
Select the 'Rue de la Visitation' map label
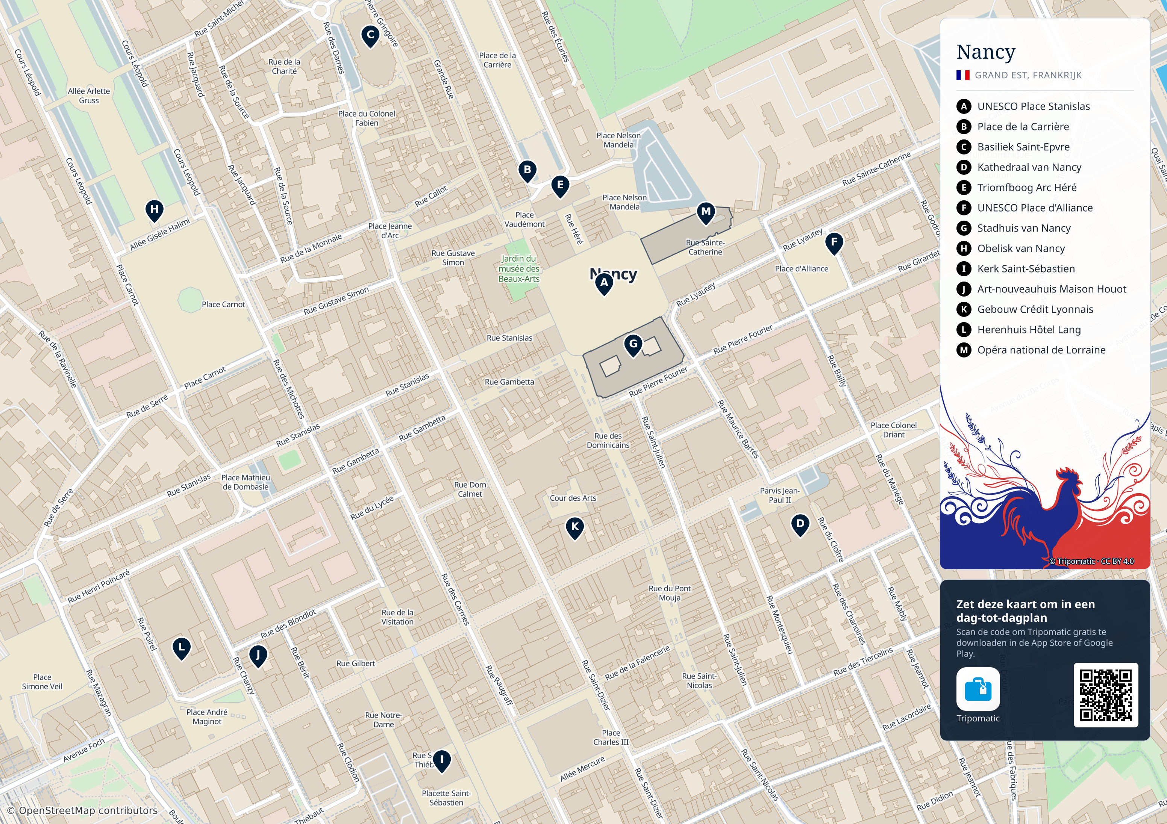click(397, 617)
